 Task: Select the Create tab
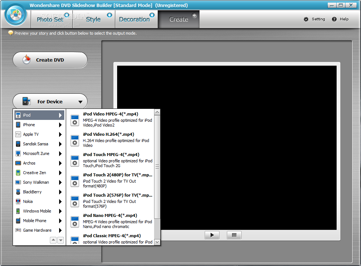coord(179,19)
